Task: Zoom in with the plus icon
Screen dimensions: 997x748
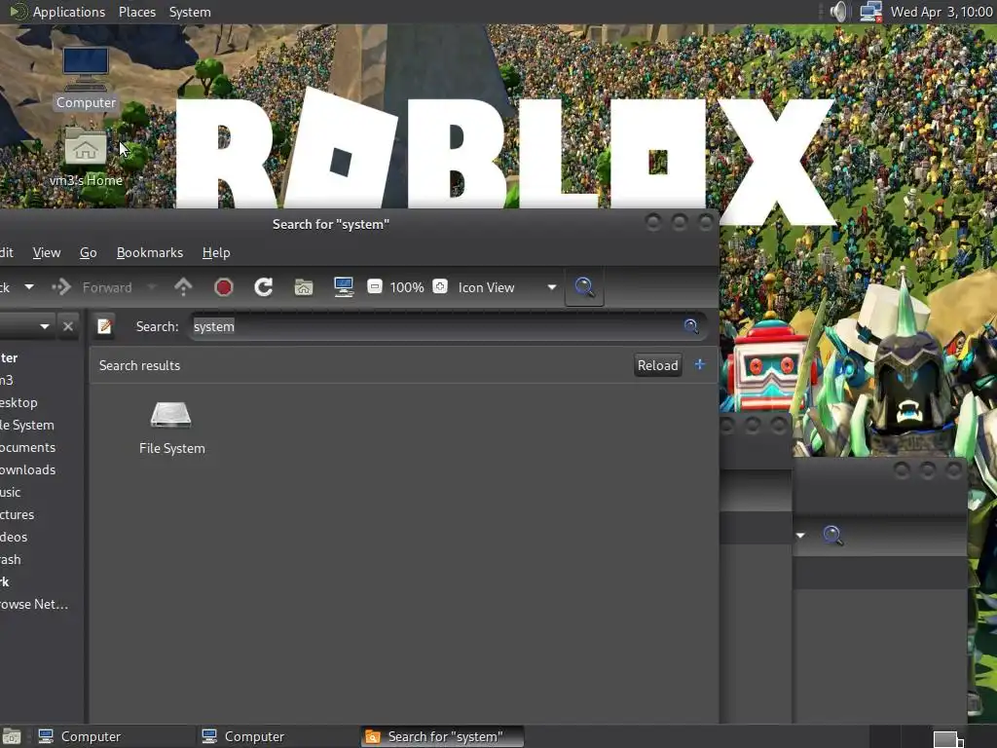Action: coord(440,287)
